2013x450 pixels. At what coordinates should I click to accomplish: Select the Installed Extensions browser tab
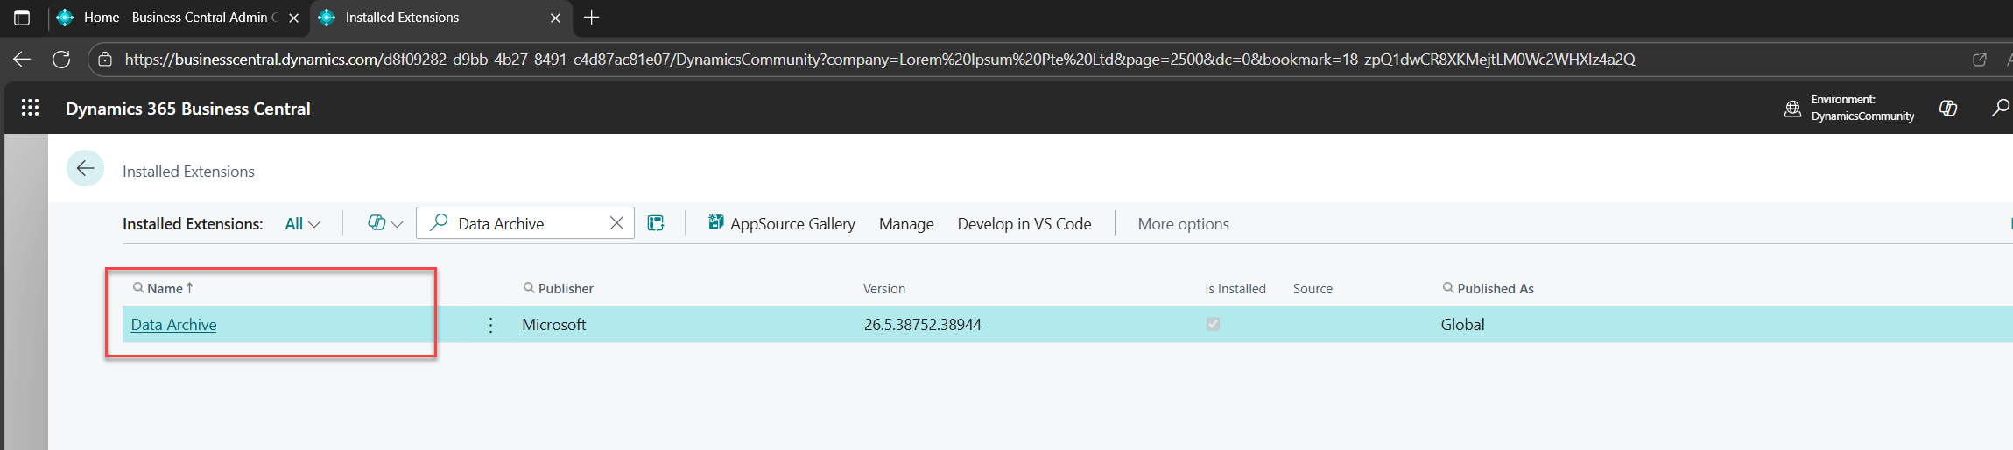tap(441, 18)
